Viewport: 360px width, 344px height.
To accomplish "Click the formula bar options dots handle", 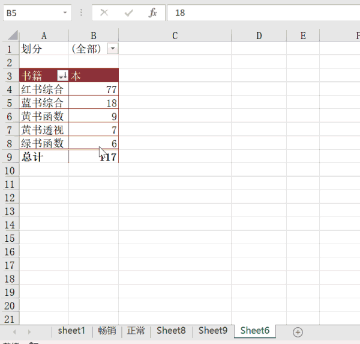I will (81, 13).
